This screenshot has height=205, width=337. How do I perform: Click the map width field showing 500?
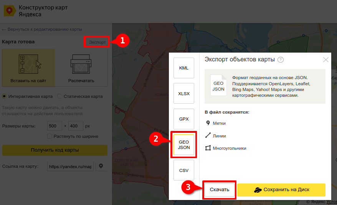point(55,126)
